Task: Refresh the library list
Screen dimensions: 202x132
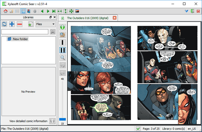Action: [x=4, y=24]
